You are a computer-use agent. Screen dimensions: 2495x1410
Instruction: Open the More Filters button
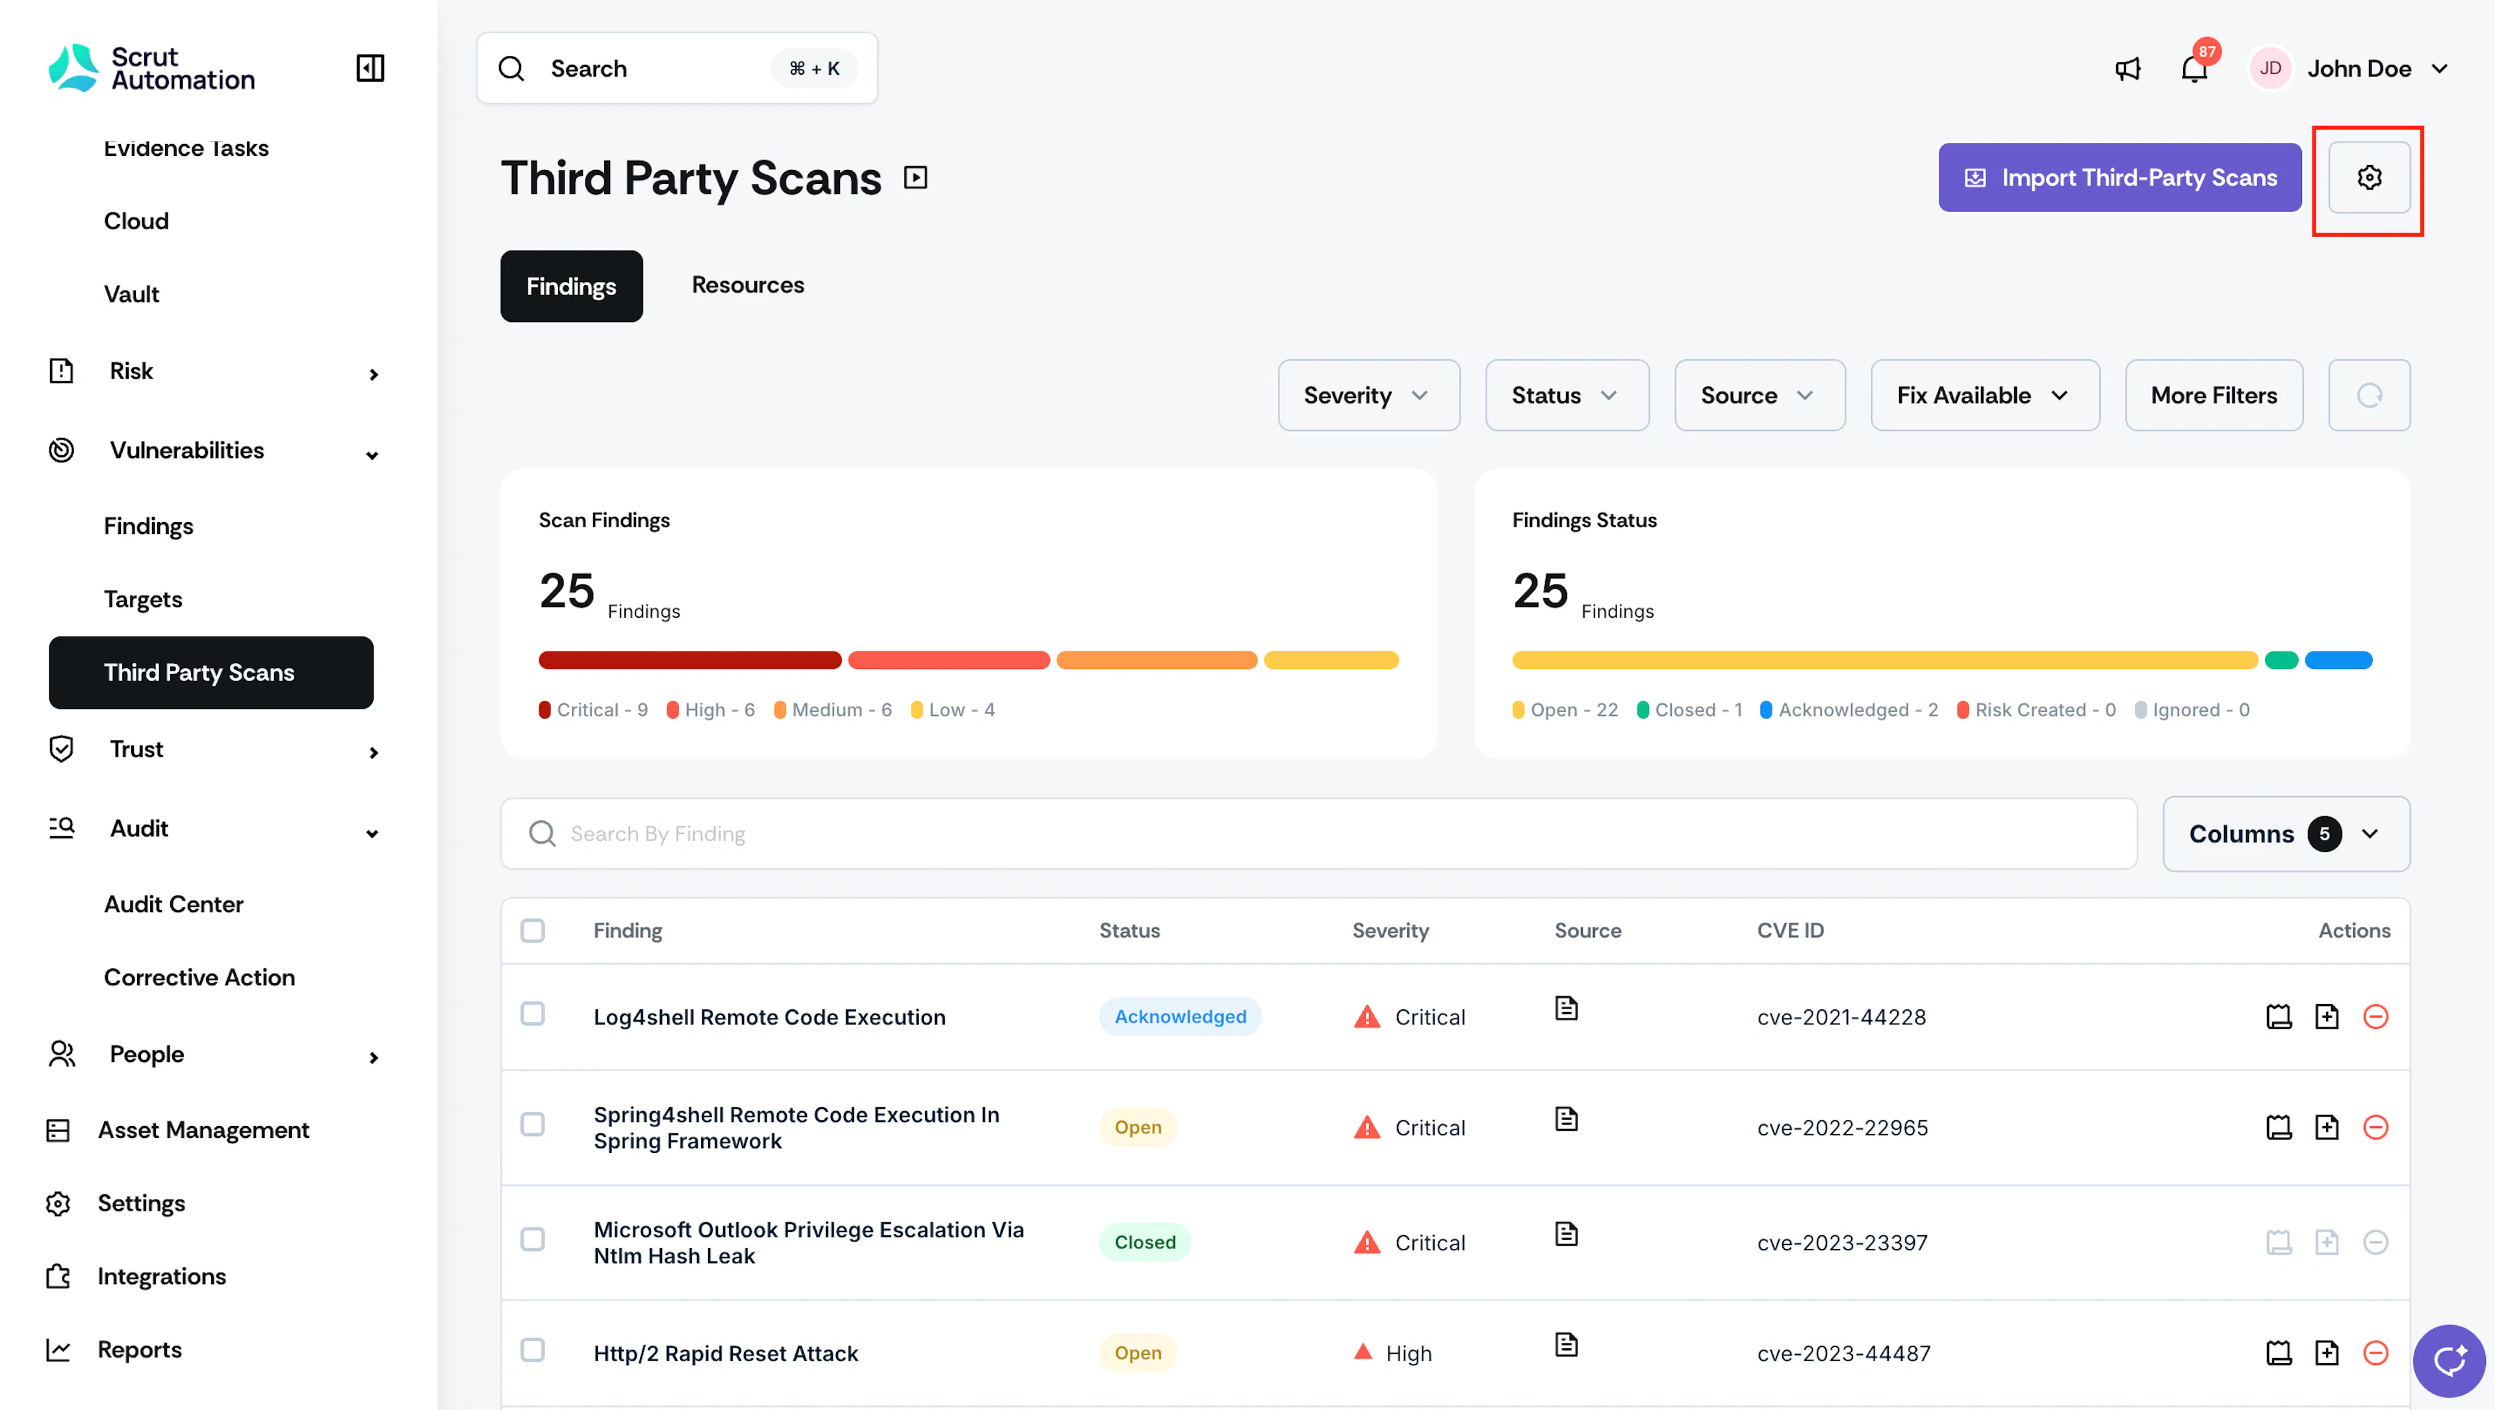click(2213, 395)
